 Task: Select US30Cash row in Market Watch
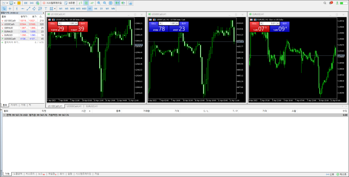[x=22, y=24]
